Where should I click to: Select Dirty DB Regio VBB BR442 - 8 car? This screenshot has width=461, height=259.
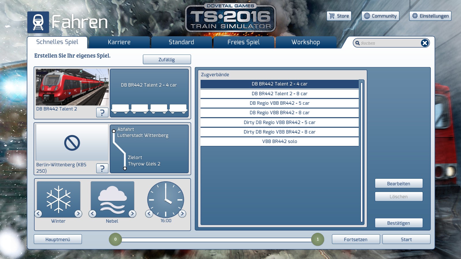coord(279,132)
